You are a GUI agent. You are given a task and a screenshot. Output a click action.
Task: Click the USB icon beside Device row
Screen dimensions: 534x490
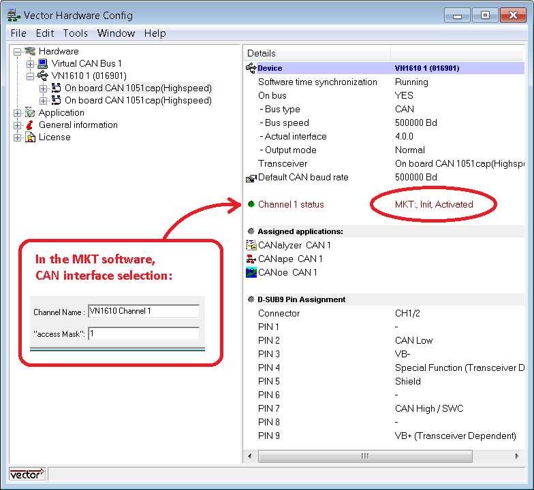tap(251, 68)
